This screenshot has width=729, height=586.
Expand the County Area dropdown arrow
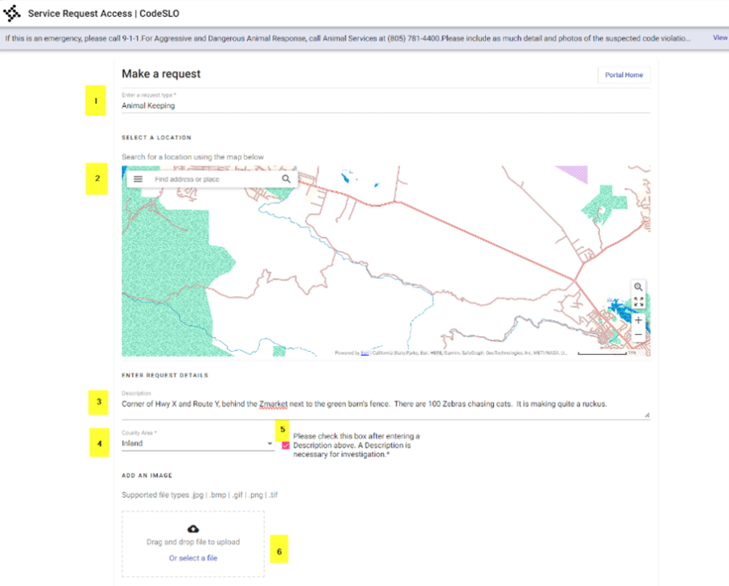pos(269,444)
